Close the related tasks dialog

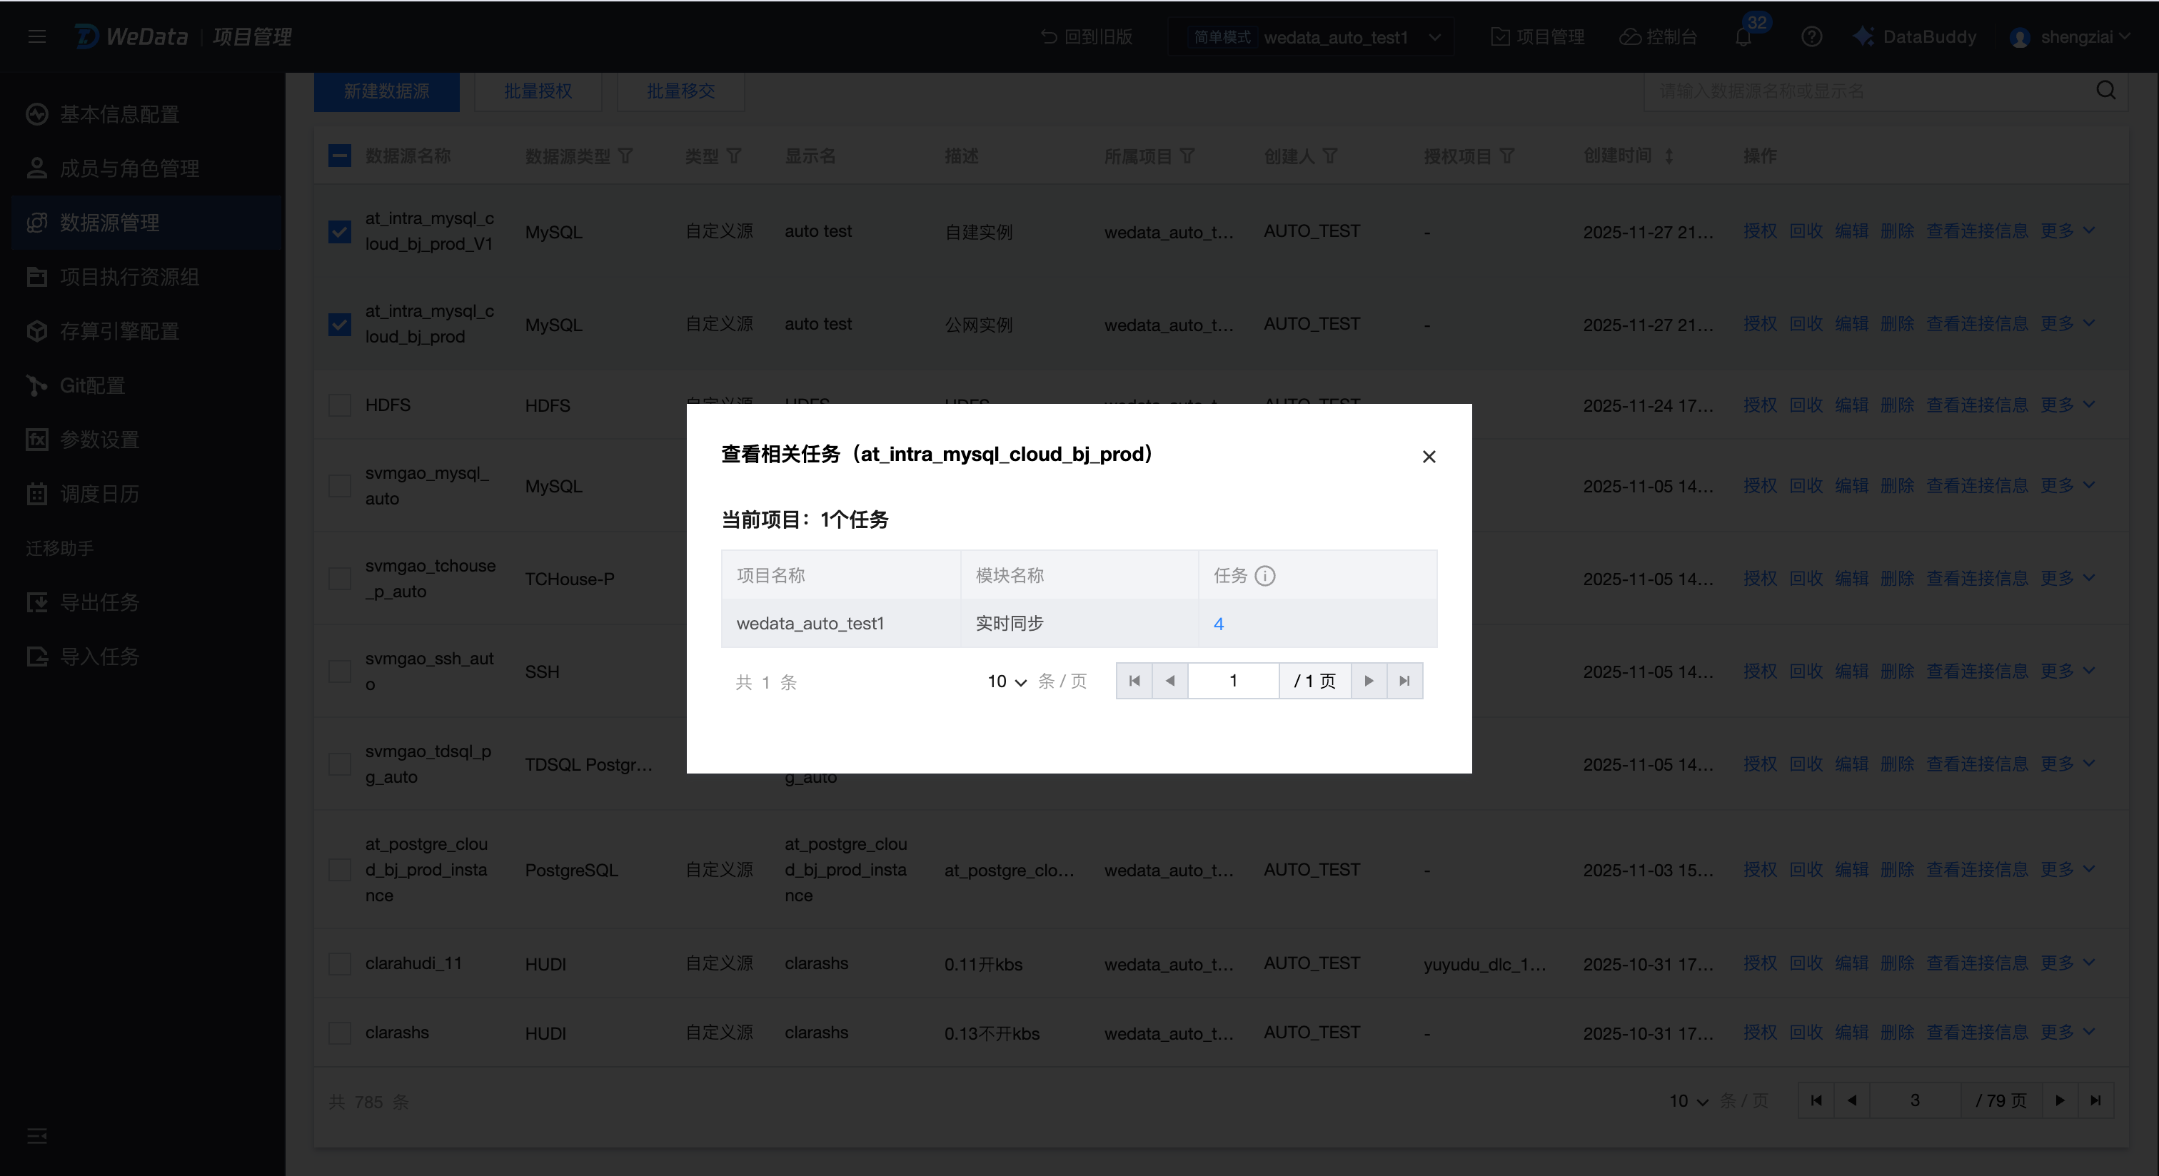click(x=1429, y=457)
